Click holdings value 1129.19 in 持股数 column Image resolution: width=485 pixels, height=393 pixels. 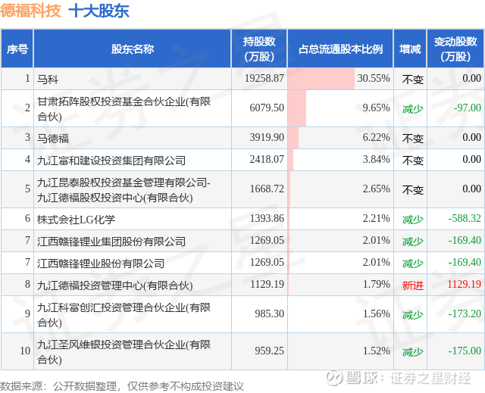267,284
